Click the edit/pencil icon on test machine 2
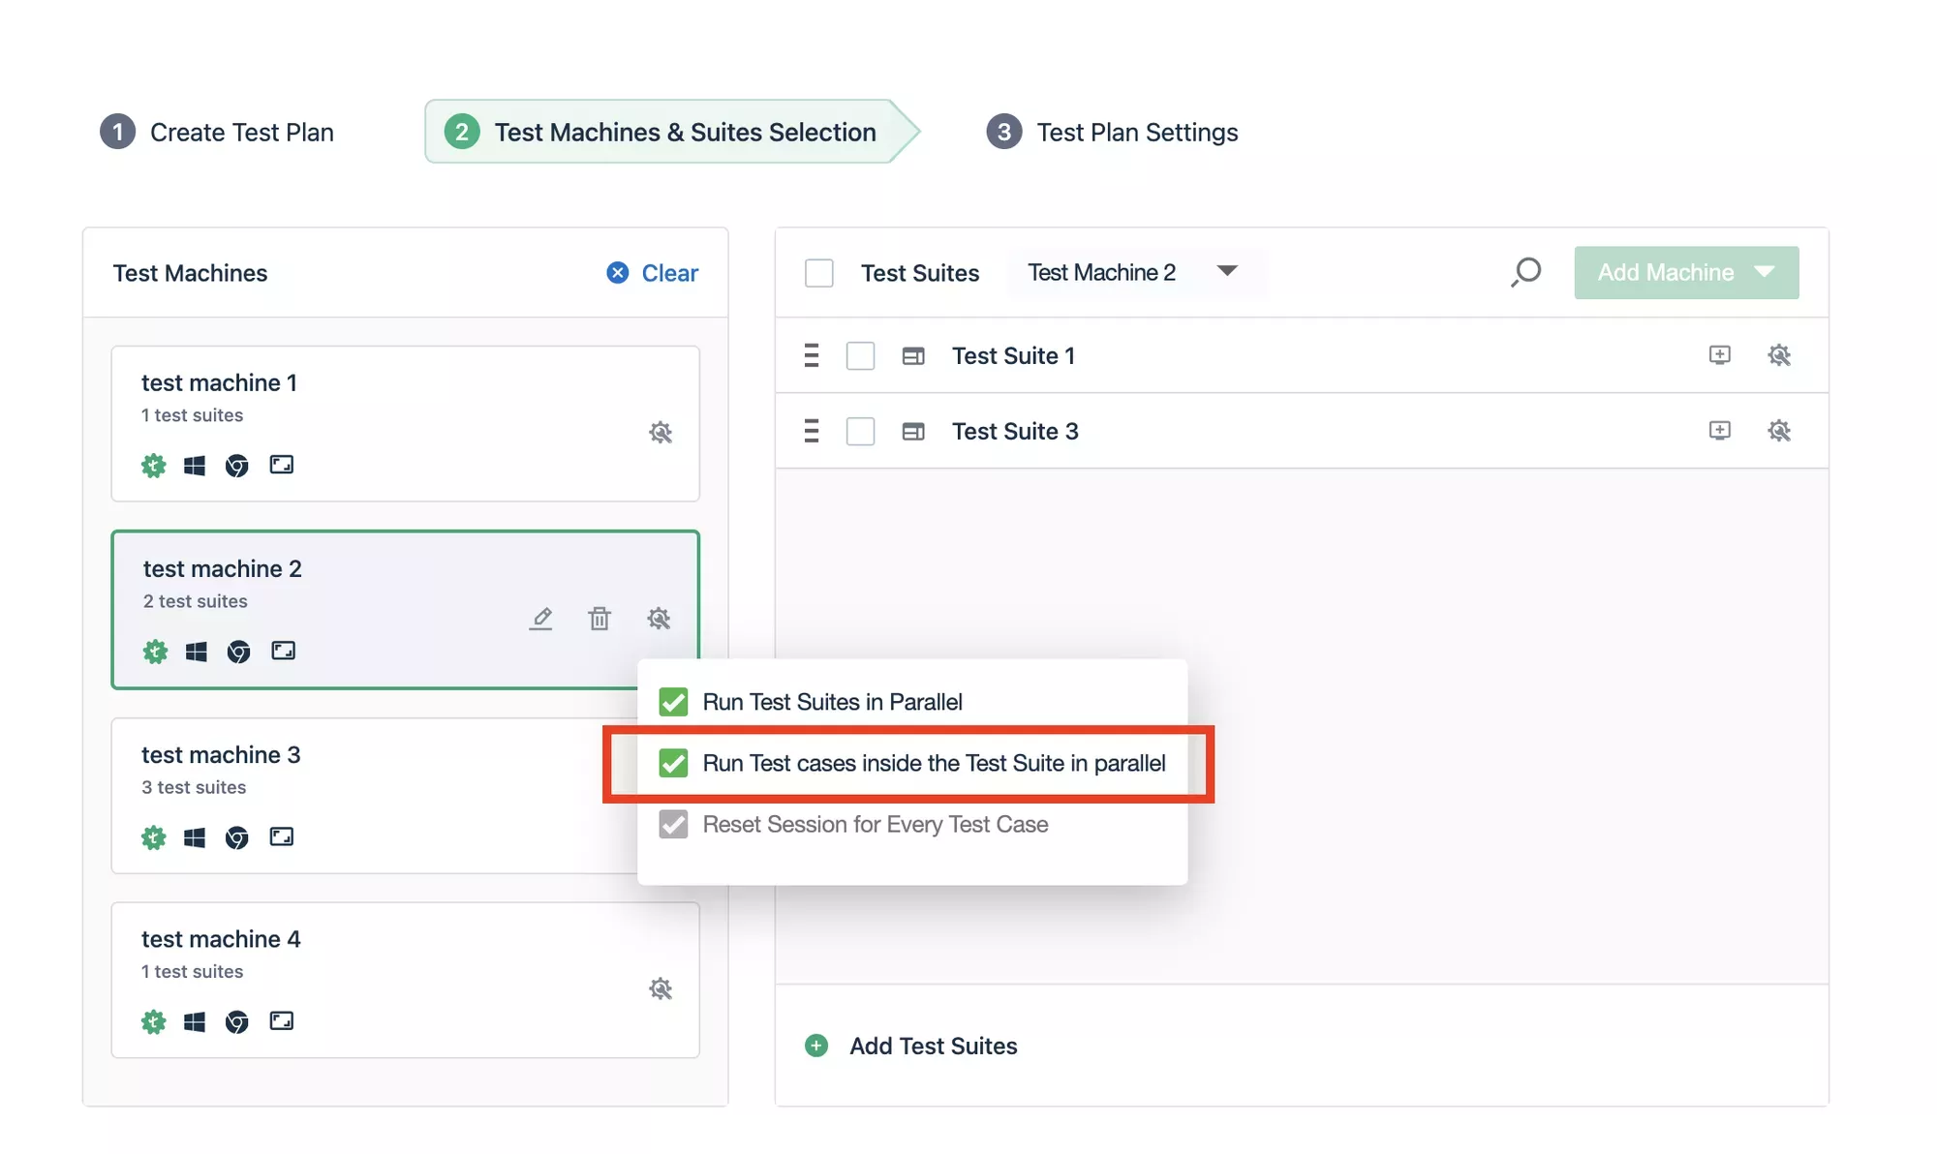The image size is (1937, 1154). pos(539,619)
